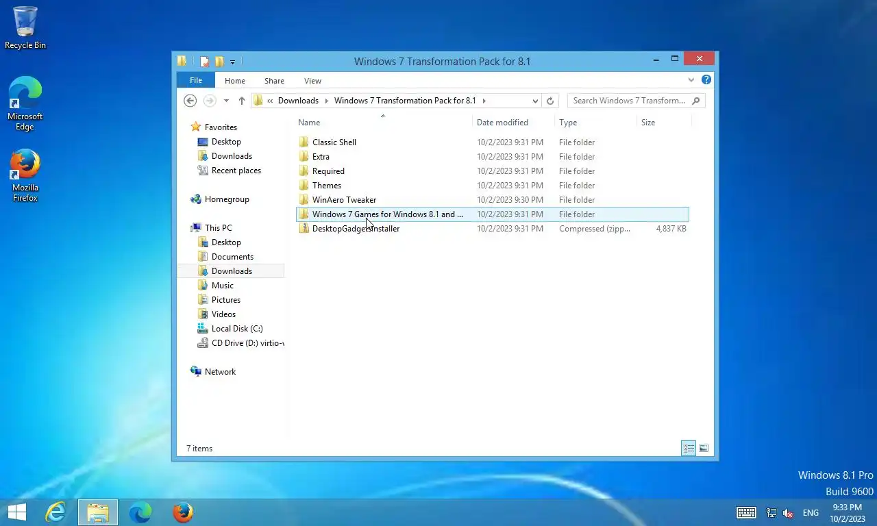Click Downloads in the address bar
877x526 pixels.
(298, 101)
